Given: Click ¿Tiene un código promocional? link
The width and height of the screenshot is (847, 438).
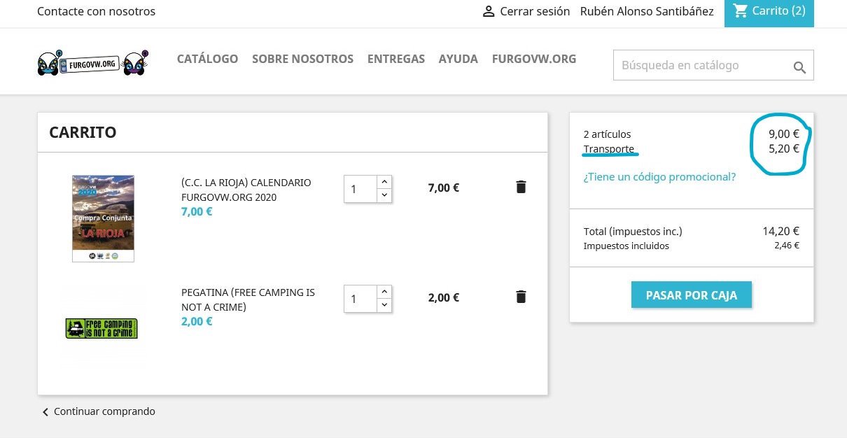Looking at the screenshot, I should (x=659, y=177).
